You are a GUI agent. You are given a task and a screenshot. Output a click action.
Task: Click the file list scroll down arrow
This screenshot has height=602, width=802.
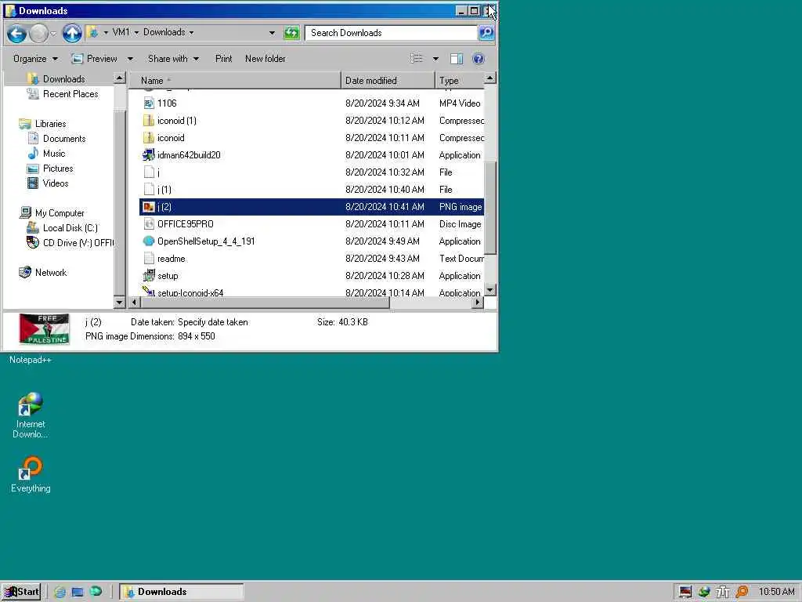490,290
